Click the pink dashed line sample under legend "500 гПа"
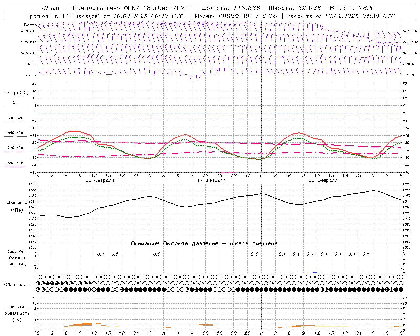Screen dimensions: 420x336 15,167
